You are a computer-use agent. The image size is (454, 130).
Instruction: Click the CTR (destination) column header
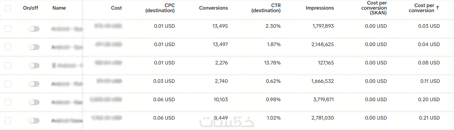[266, 8]
